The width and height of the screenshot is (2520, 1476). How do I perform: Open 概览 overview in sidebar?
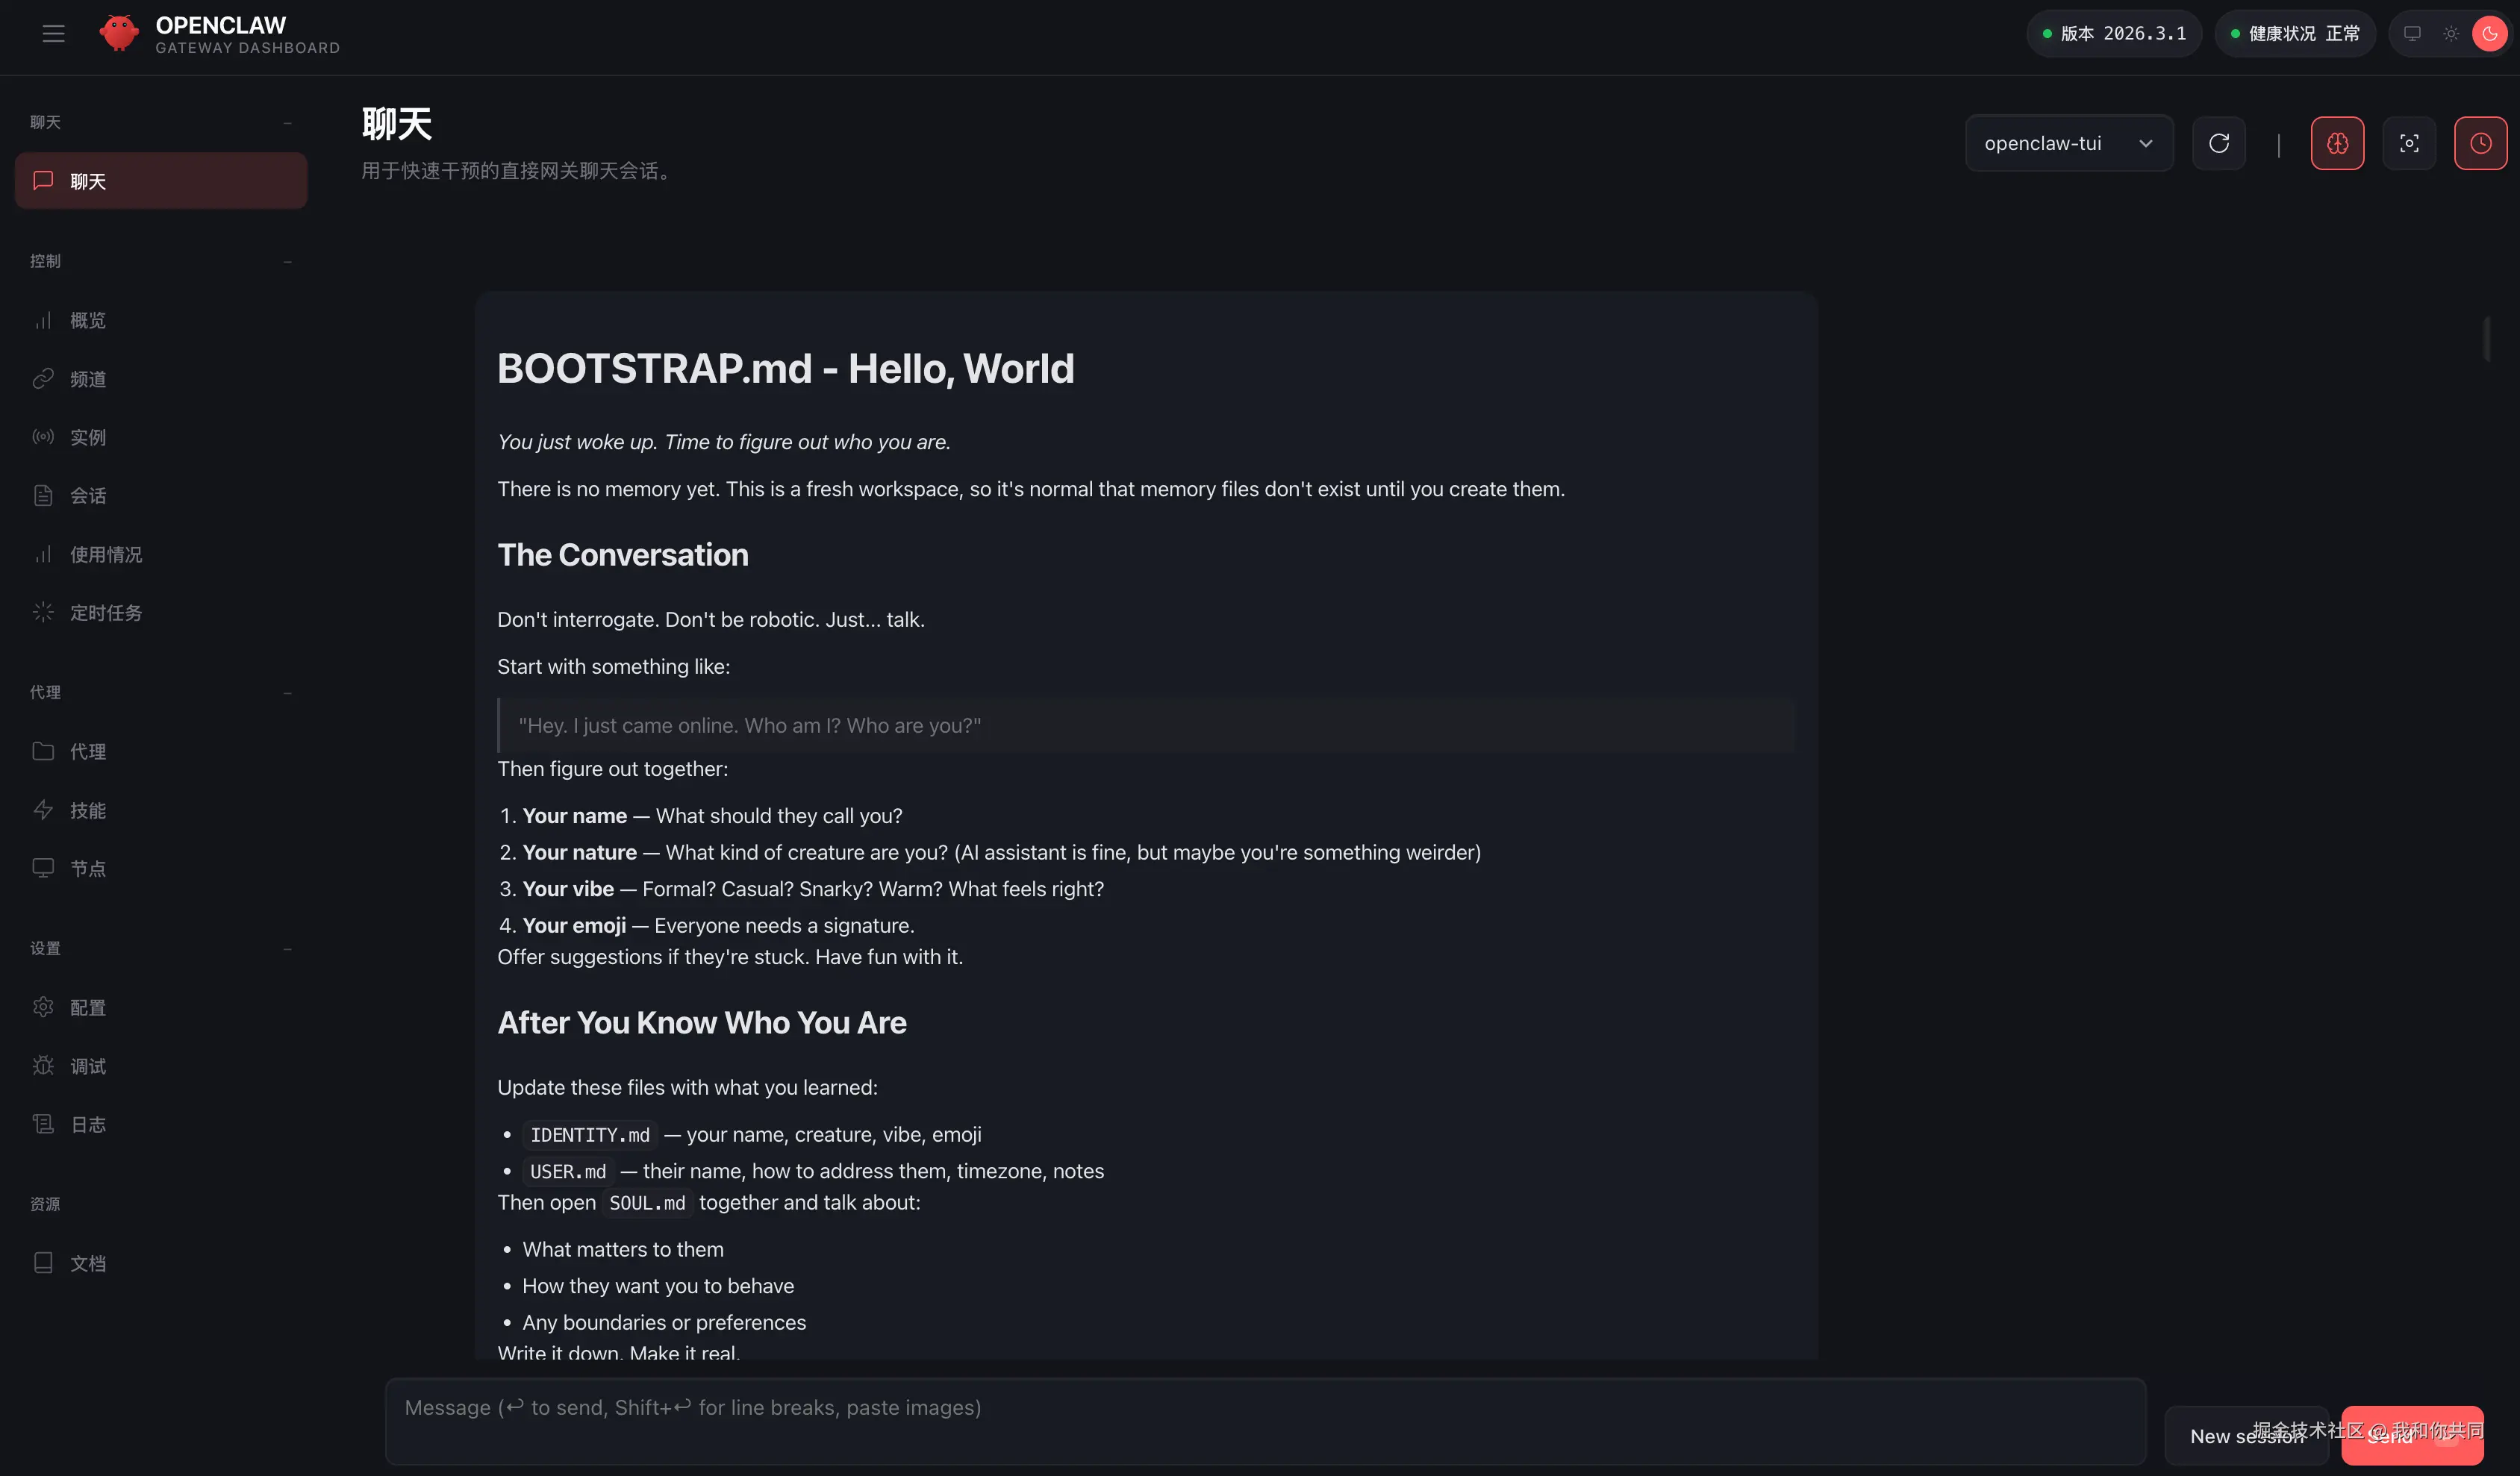click(88, 320)
